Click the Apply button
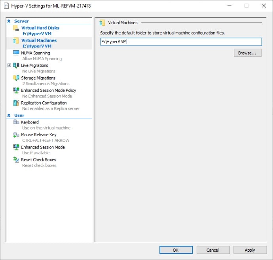The image size is (273, 260). (x=250, y=250)
